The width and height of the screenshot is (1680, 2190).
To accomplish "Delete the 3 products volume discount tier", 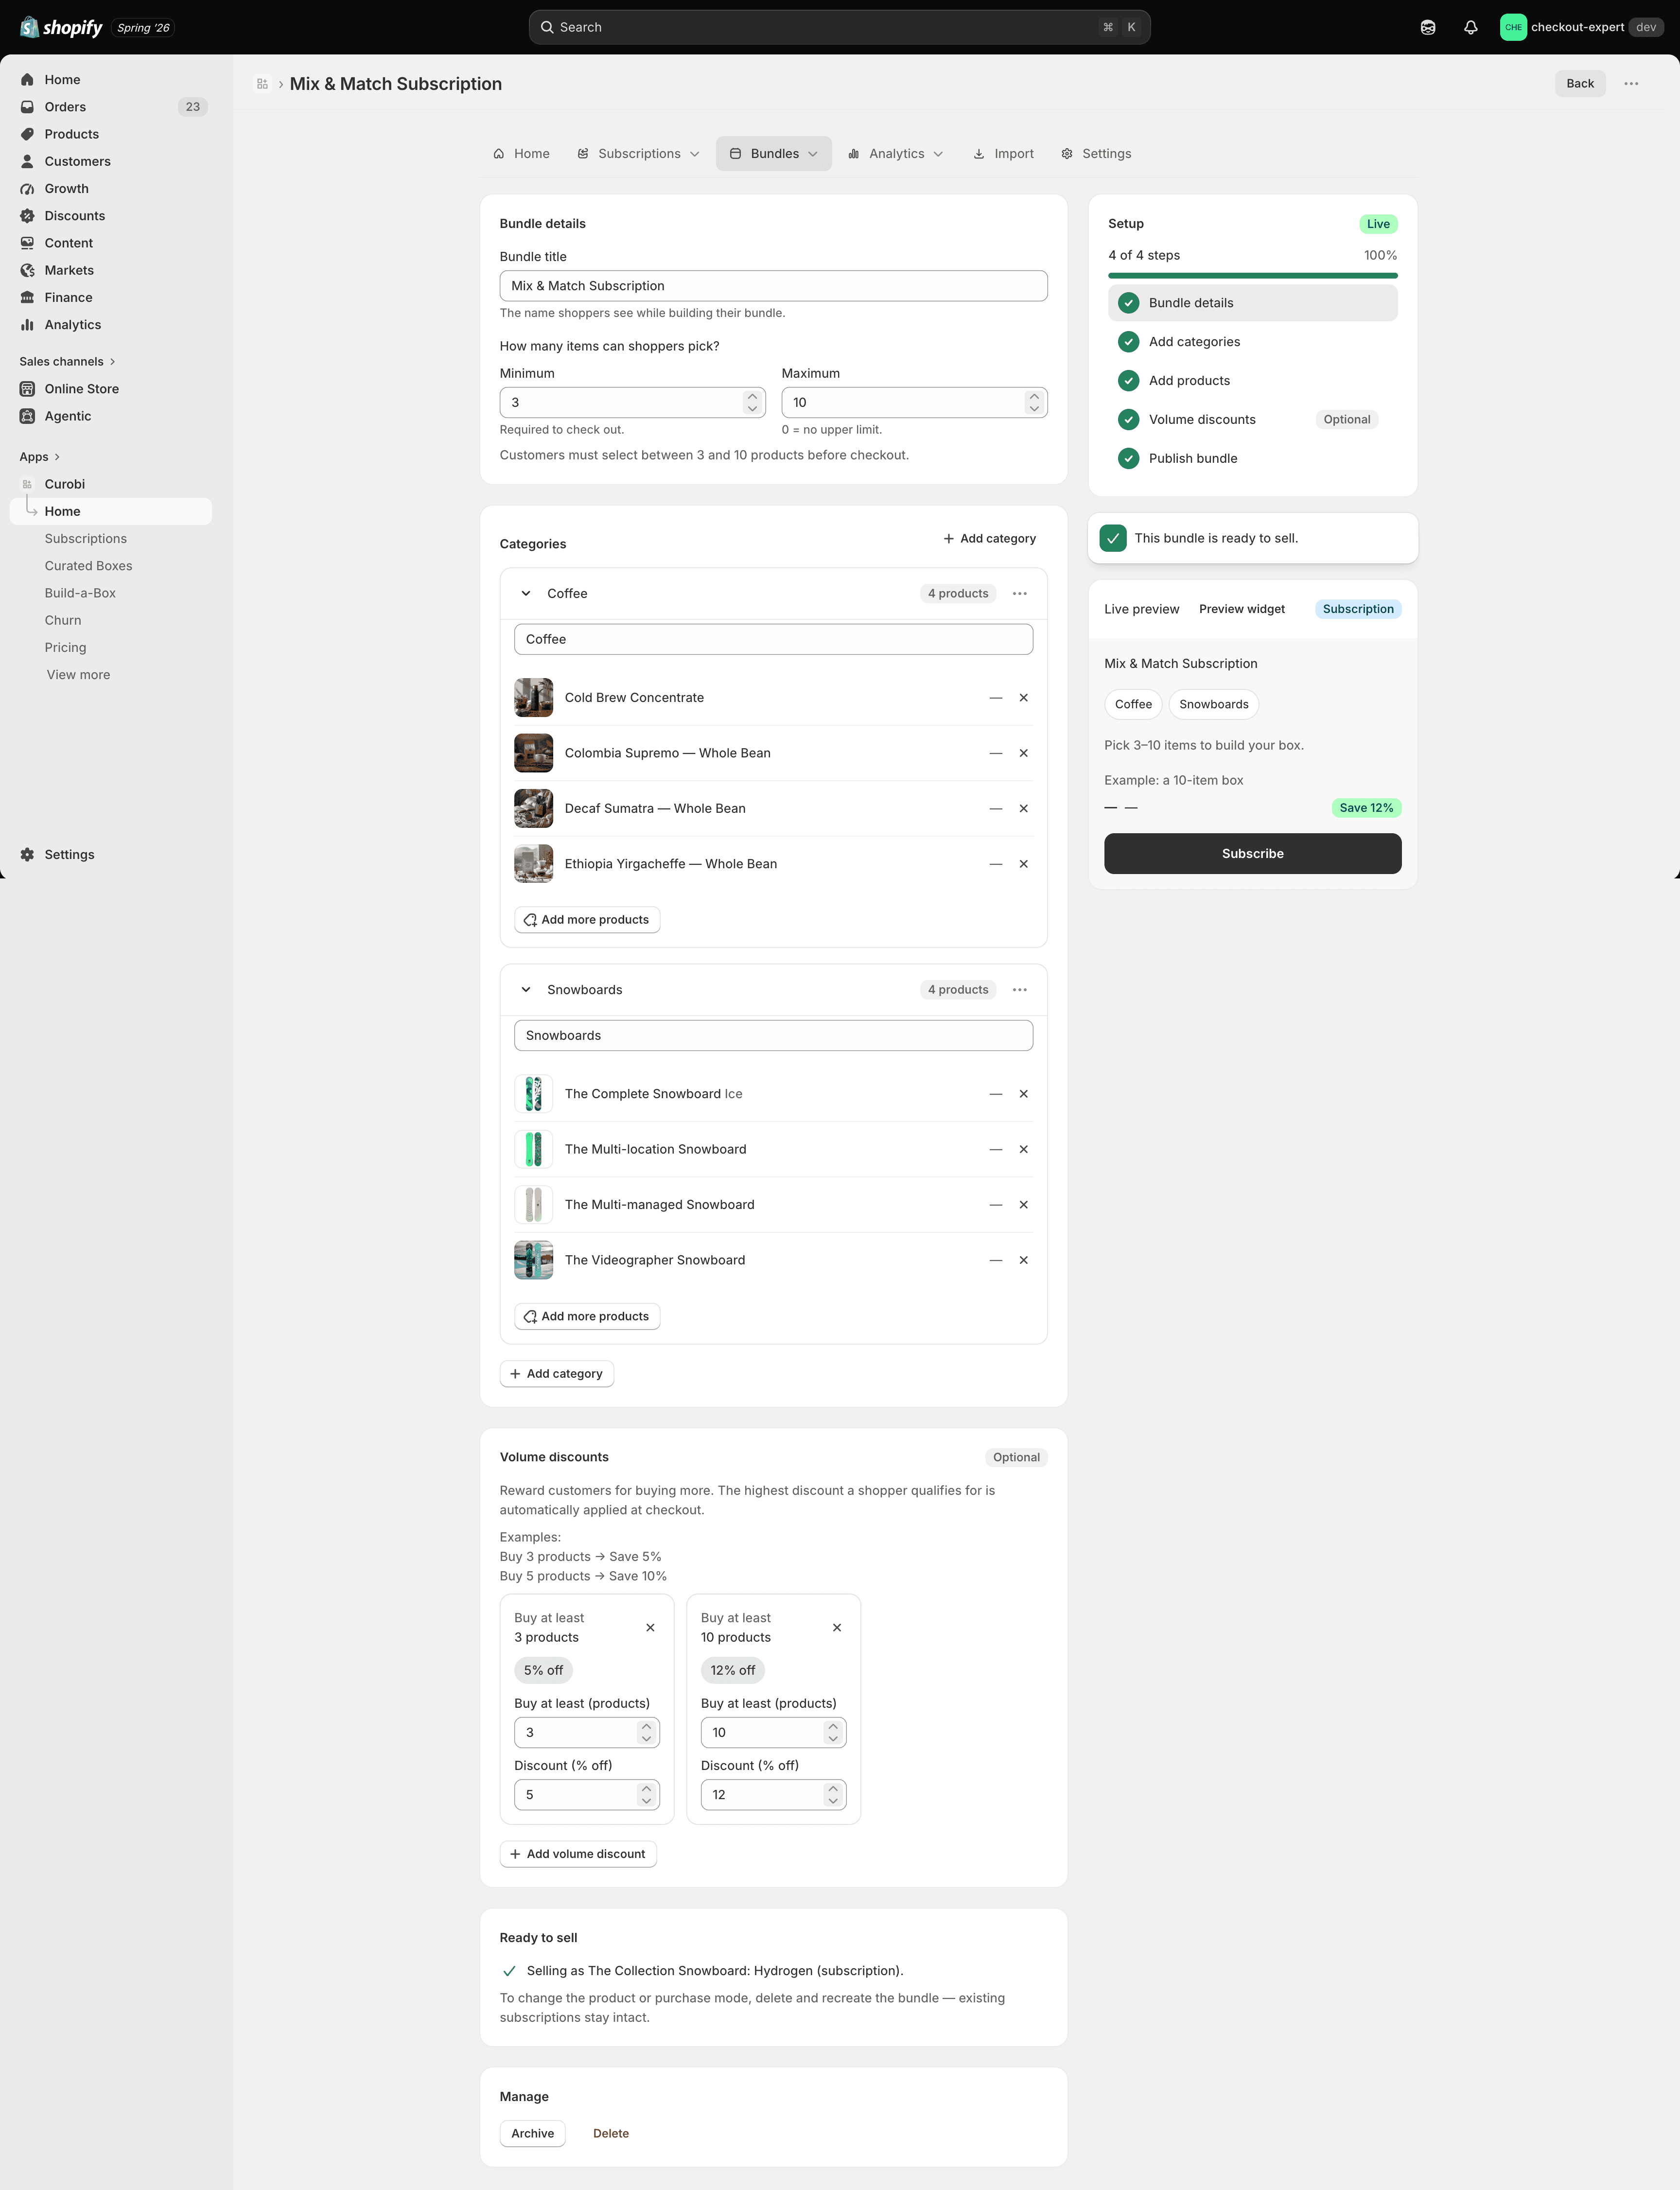I will pyautogui.click(x=650, y=1628).
